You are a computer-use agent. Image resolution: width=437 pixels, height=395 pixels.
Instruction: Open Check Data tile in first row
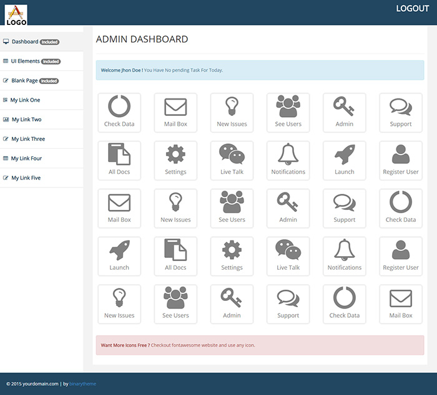coord(119,113)
